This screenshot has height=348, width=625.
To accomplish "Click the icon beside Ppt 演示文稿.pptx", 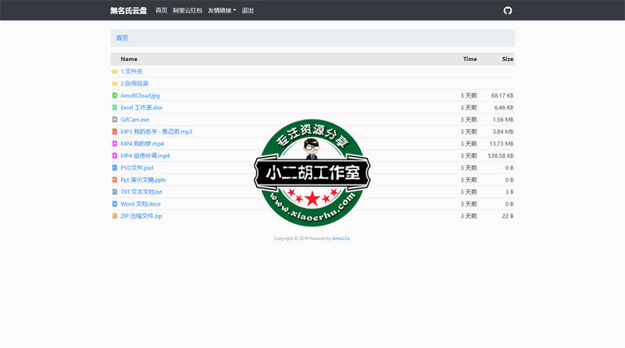I will point(115,180).
